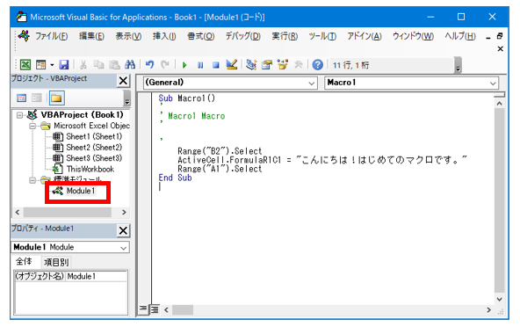Open the デバッグ(D) menu
The image size is (520, 327).
pyautogui.click(x=243, y=36)
